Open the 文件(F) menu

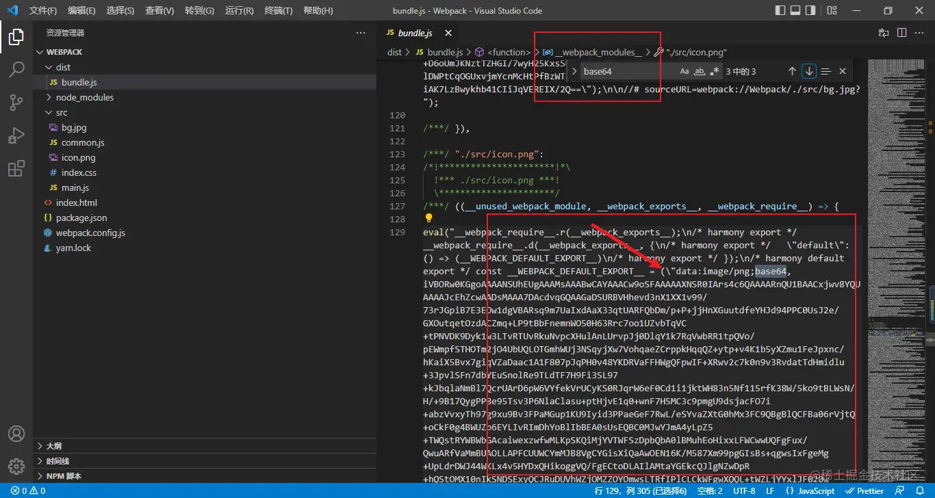click(x=43, y=10)
